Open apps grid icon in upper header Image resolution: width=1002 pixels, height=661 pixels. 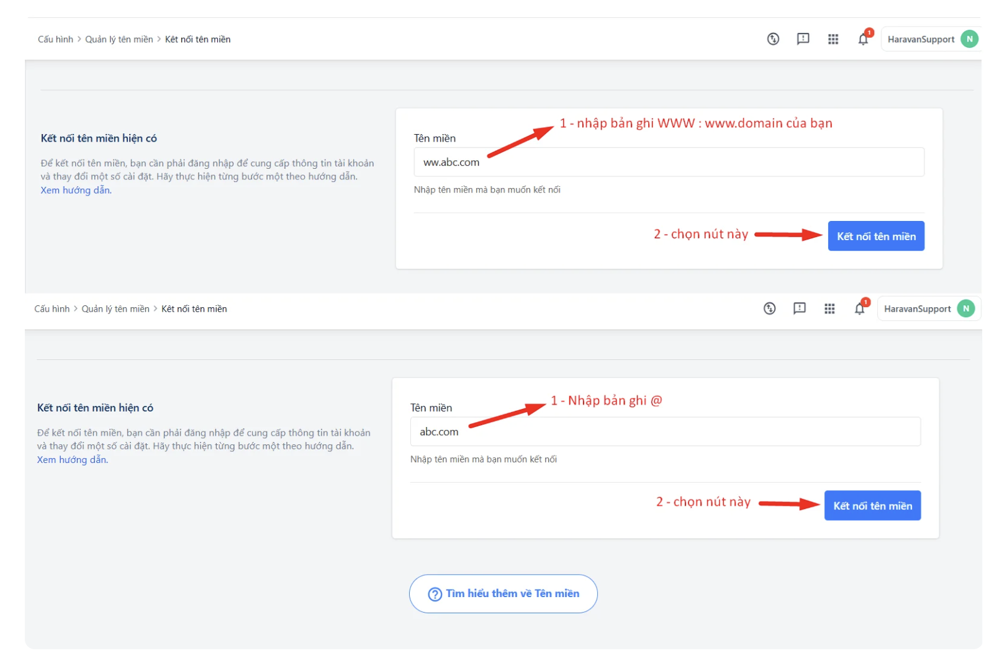pyautogui.click(x=833, y=39)
